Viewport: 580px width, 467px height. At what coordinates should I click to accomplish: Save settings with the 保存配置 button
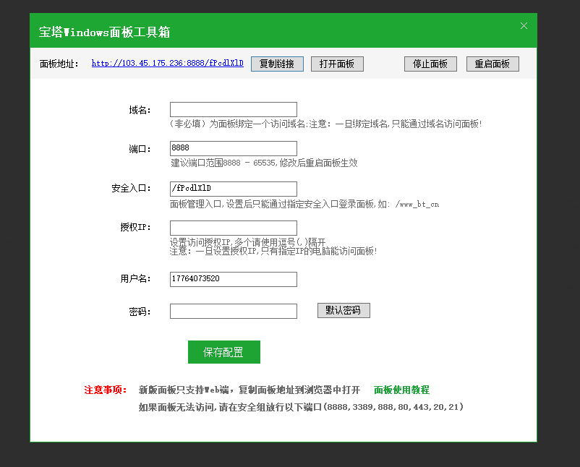tap(224, 352)
